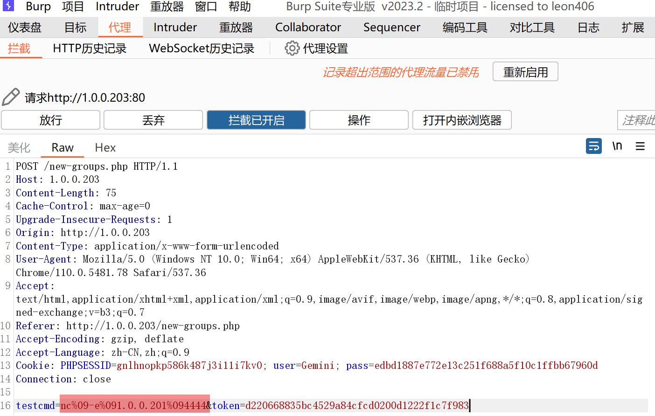Switch to the 重放器 tool tab
The image size is (655, 416).
(236, 28)
